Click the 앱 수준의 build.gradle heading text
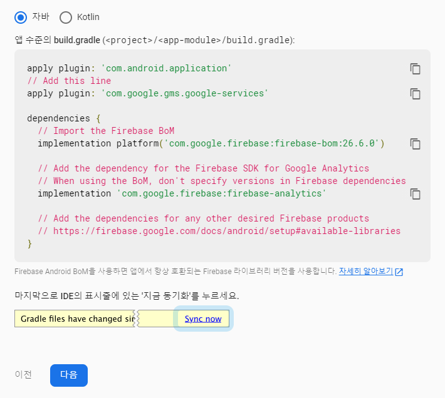The image size is (445, 398). [155, 40]
